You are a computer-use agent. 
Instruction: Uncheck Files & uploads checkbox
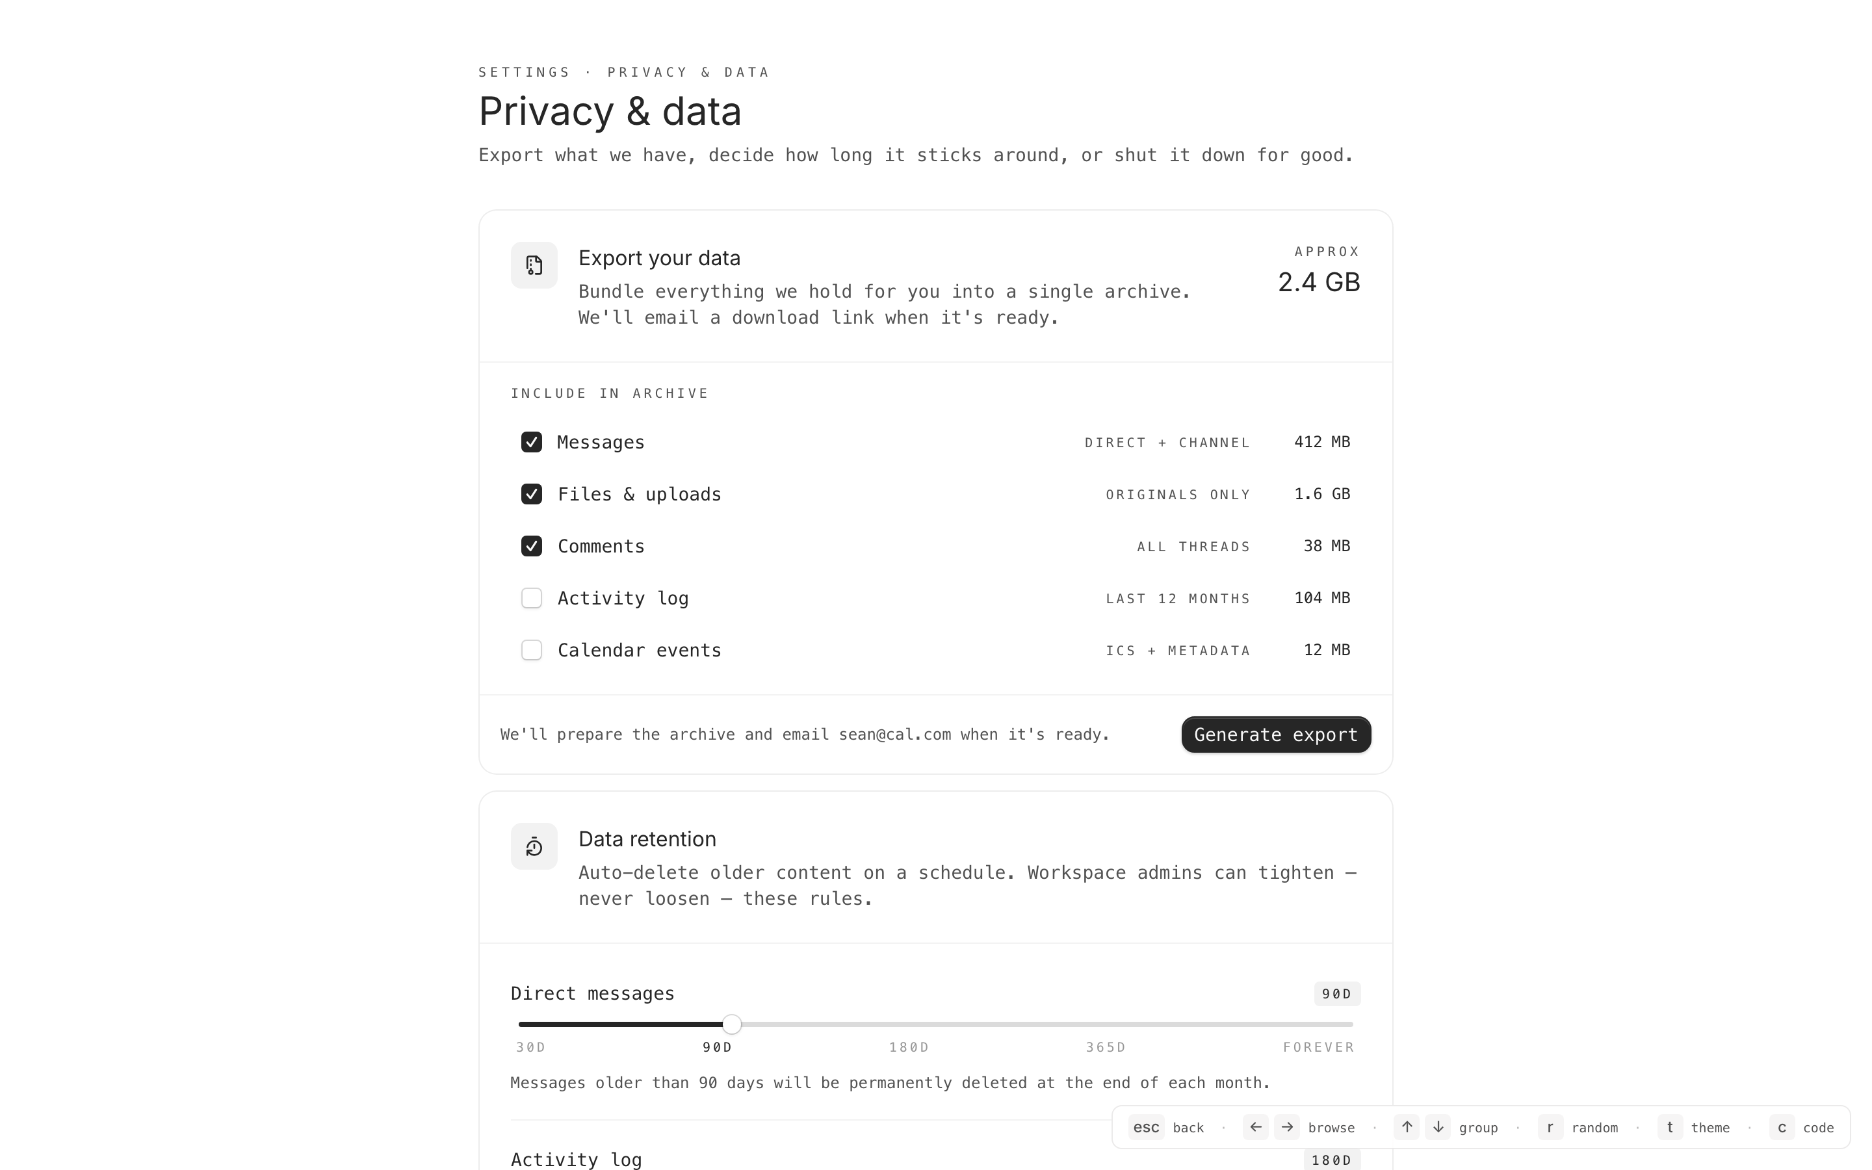point(532,495)
